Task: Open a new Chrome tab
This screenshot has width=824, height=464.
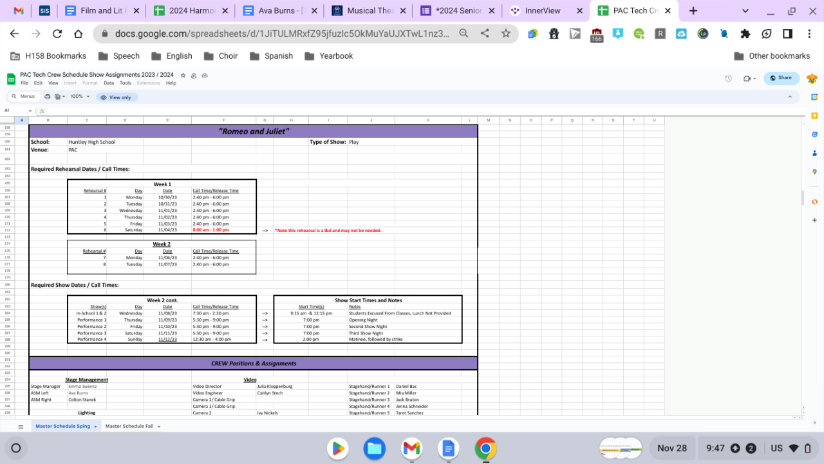Action: (693, 11)
